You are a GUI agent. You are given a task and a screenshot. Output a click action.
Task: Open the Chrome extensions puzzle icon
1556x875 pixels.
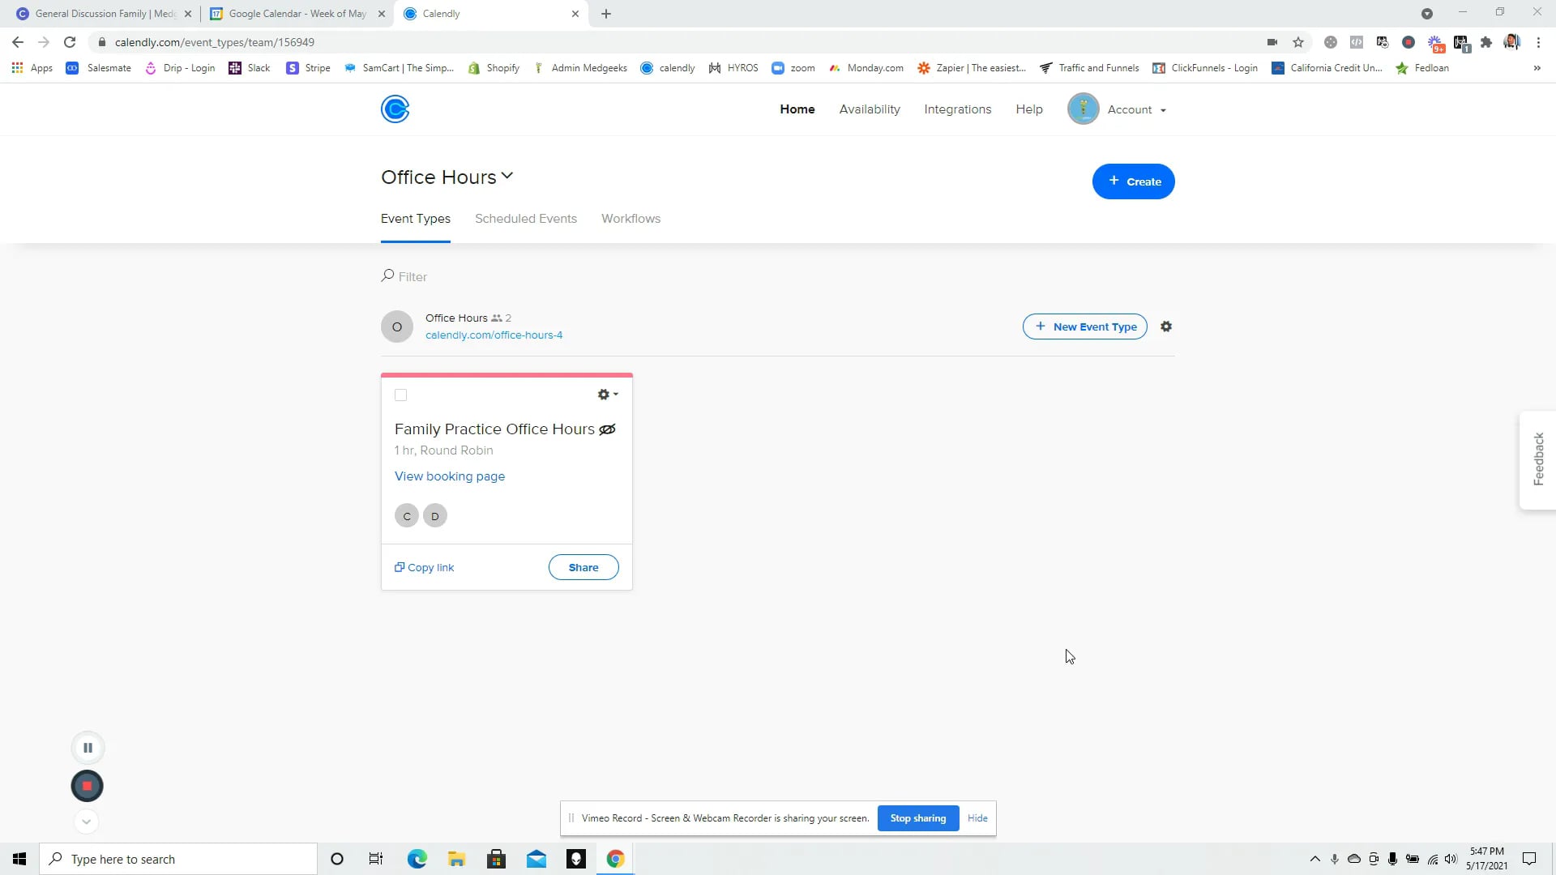coord(1486,42)
